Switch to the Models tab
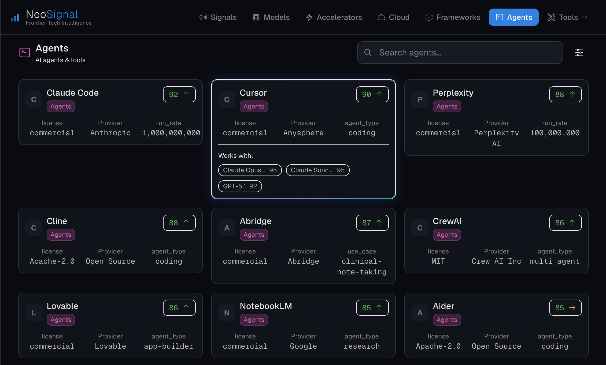Screen dimensions: 606x365 point(271,17)
